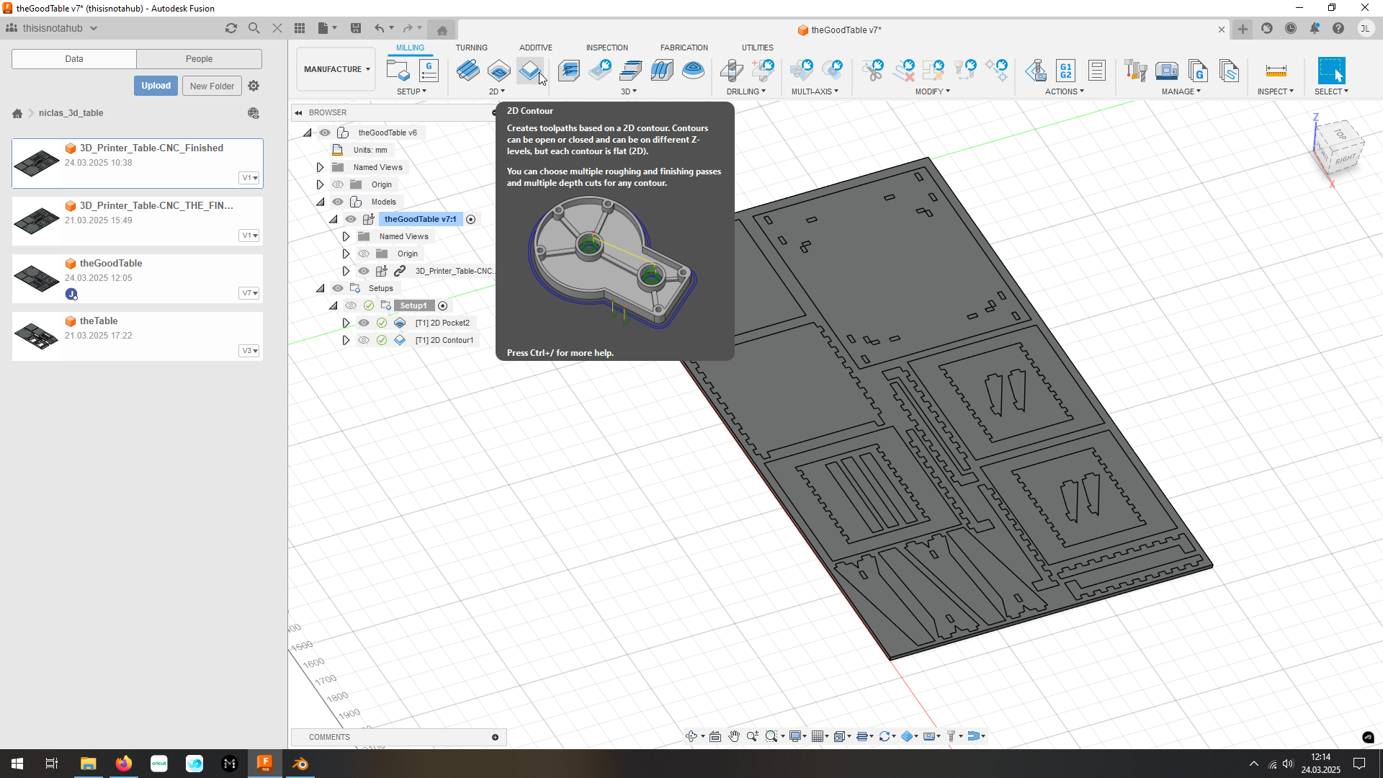This screenshot has height=778, width=1383.
Task: Open the notifications bell icon
Action: (1315, 29)
